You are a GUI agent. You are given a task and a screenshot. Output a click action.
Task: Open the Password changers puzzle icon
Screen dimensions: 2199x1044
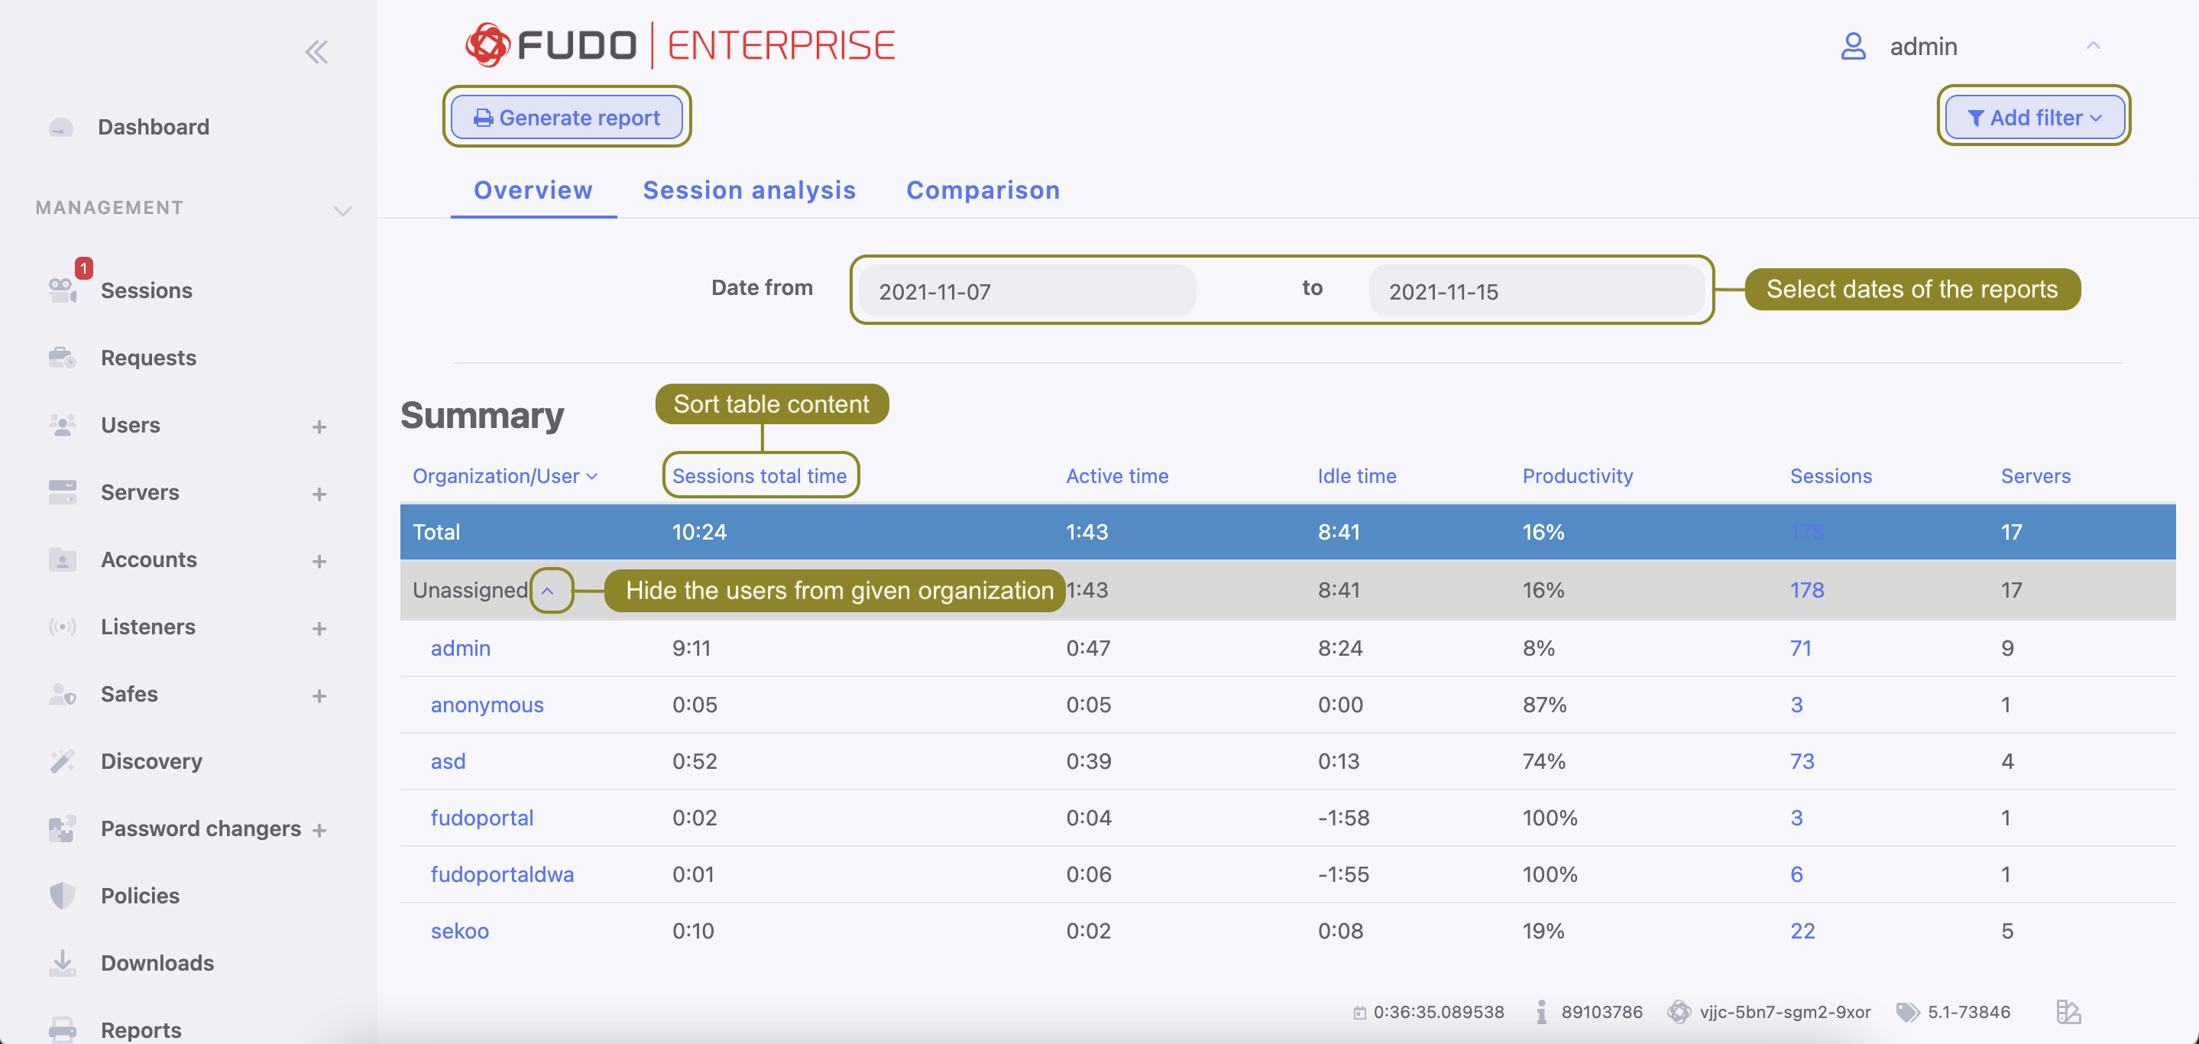(63, 827)
